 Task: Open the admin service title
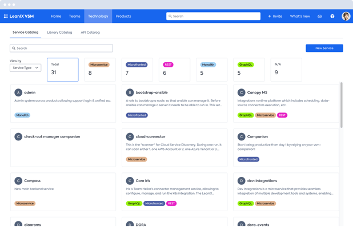point(30,92)
